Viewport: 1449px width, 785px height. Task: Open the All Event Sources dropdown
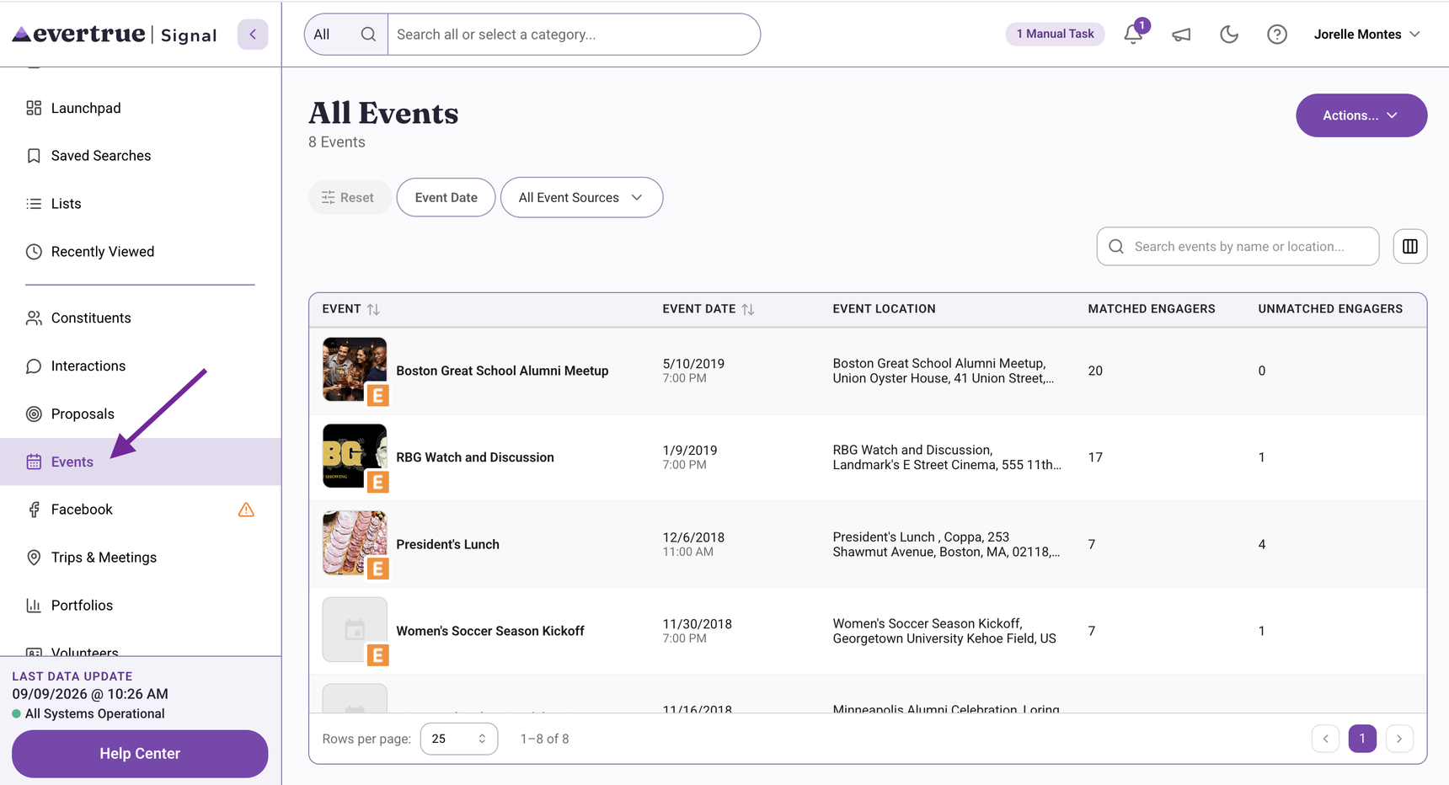(581, 197)
